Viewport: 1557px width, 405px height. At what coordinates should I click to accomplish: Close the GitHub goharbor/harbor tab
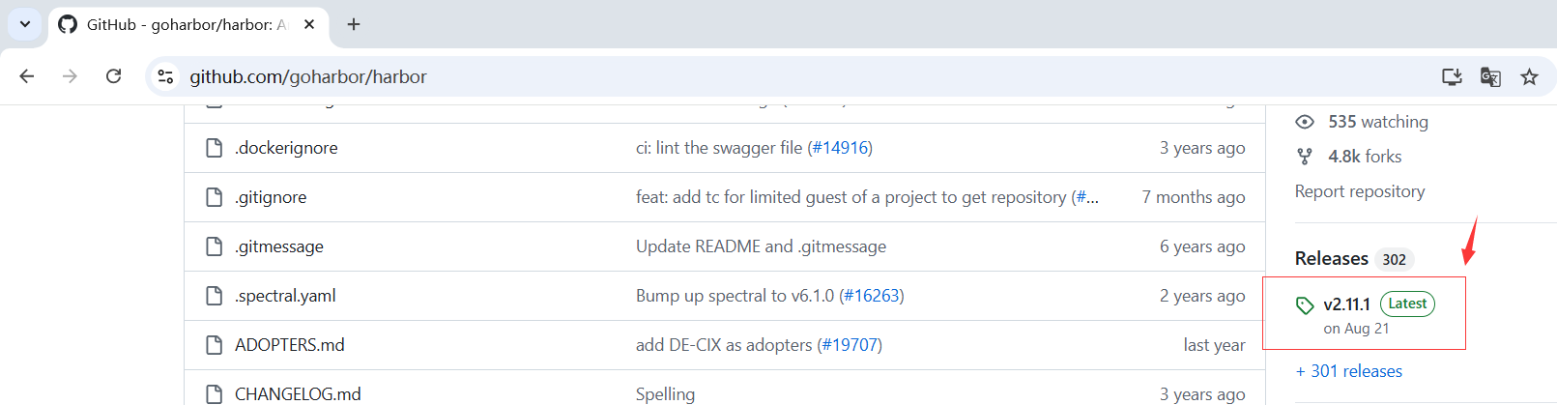click(x=309, y=24)
